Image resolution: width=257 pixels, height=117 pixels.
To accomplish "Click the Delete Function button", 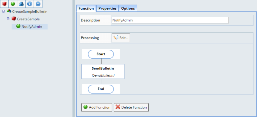I will click(131, 107).
